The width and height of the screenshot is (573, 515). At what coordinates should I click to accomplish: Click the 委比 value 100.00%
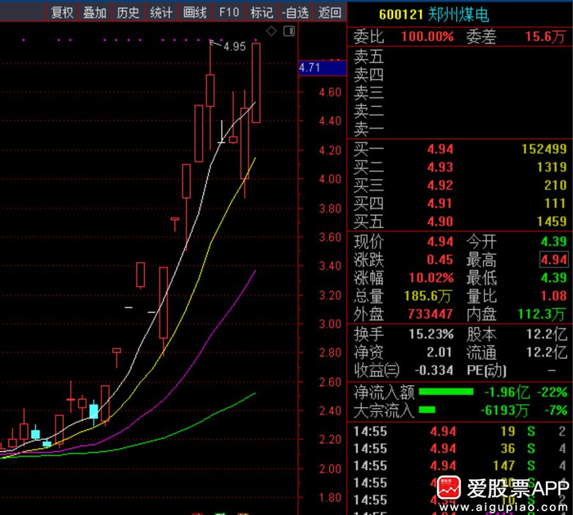pos(427,37)
